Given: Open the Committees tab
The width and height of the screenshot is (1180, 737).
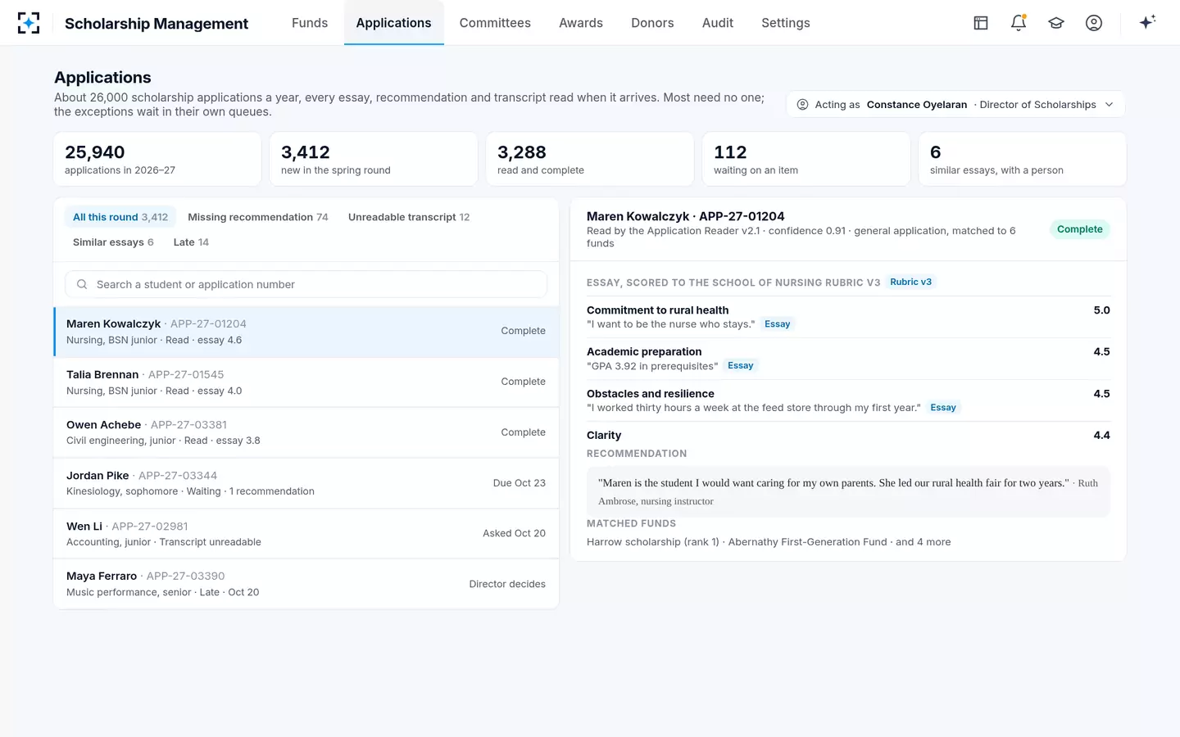Looking at the screenshot, I should click(495, 23).
